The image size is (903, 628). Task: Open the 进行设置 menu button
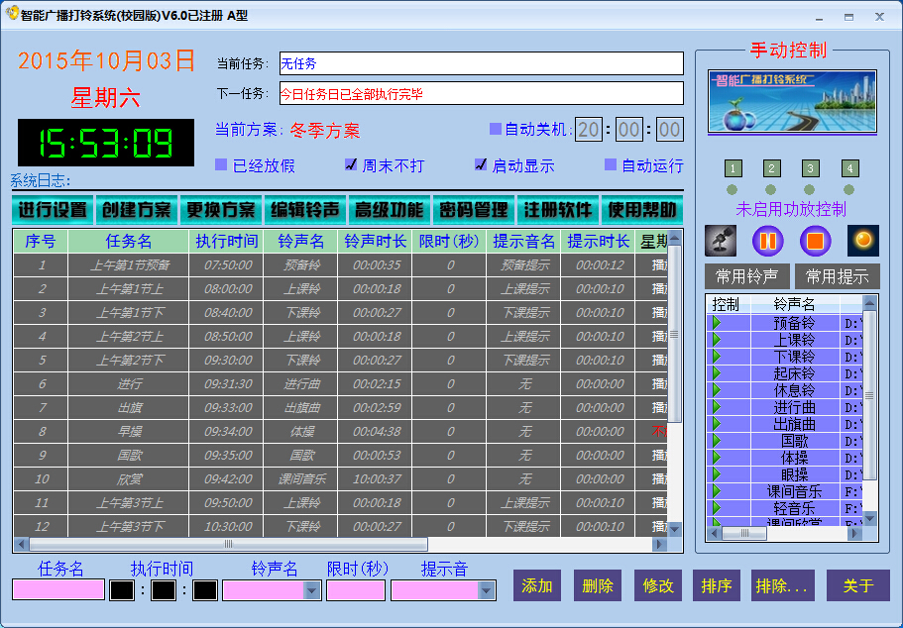coord(53,210)
